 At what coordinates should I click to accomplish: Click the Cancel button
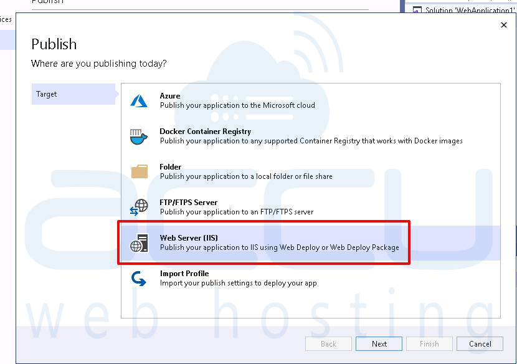480,344
